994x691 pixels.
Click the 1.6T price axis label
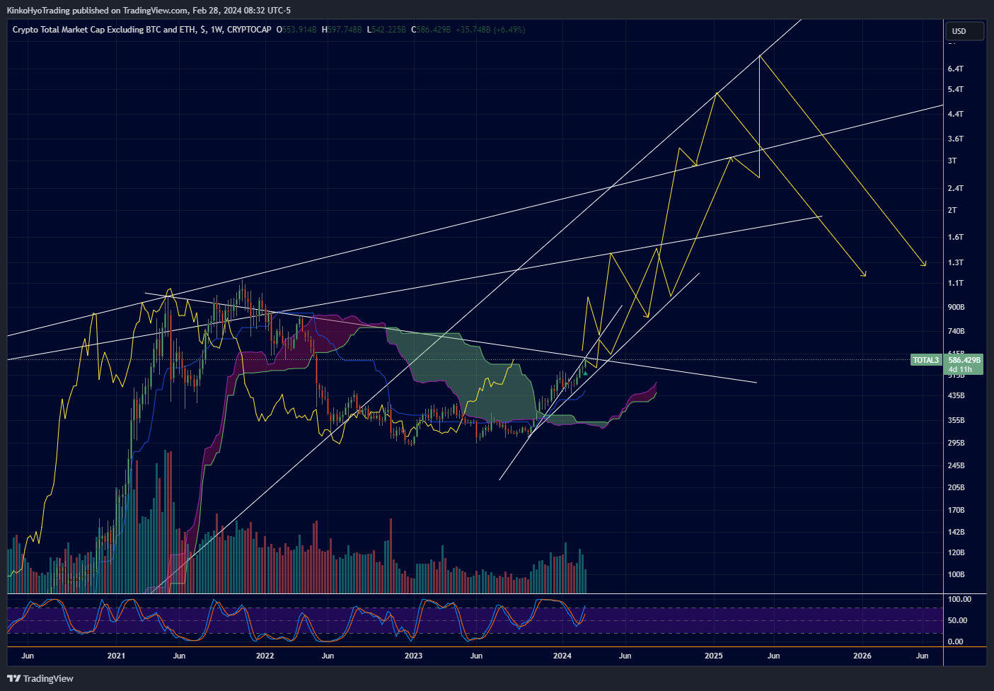955,237
